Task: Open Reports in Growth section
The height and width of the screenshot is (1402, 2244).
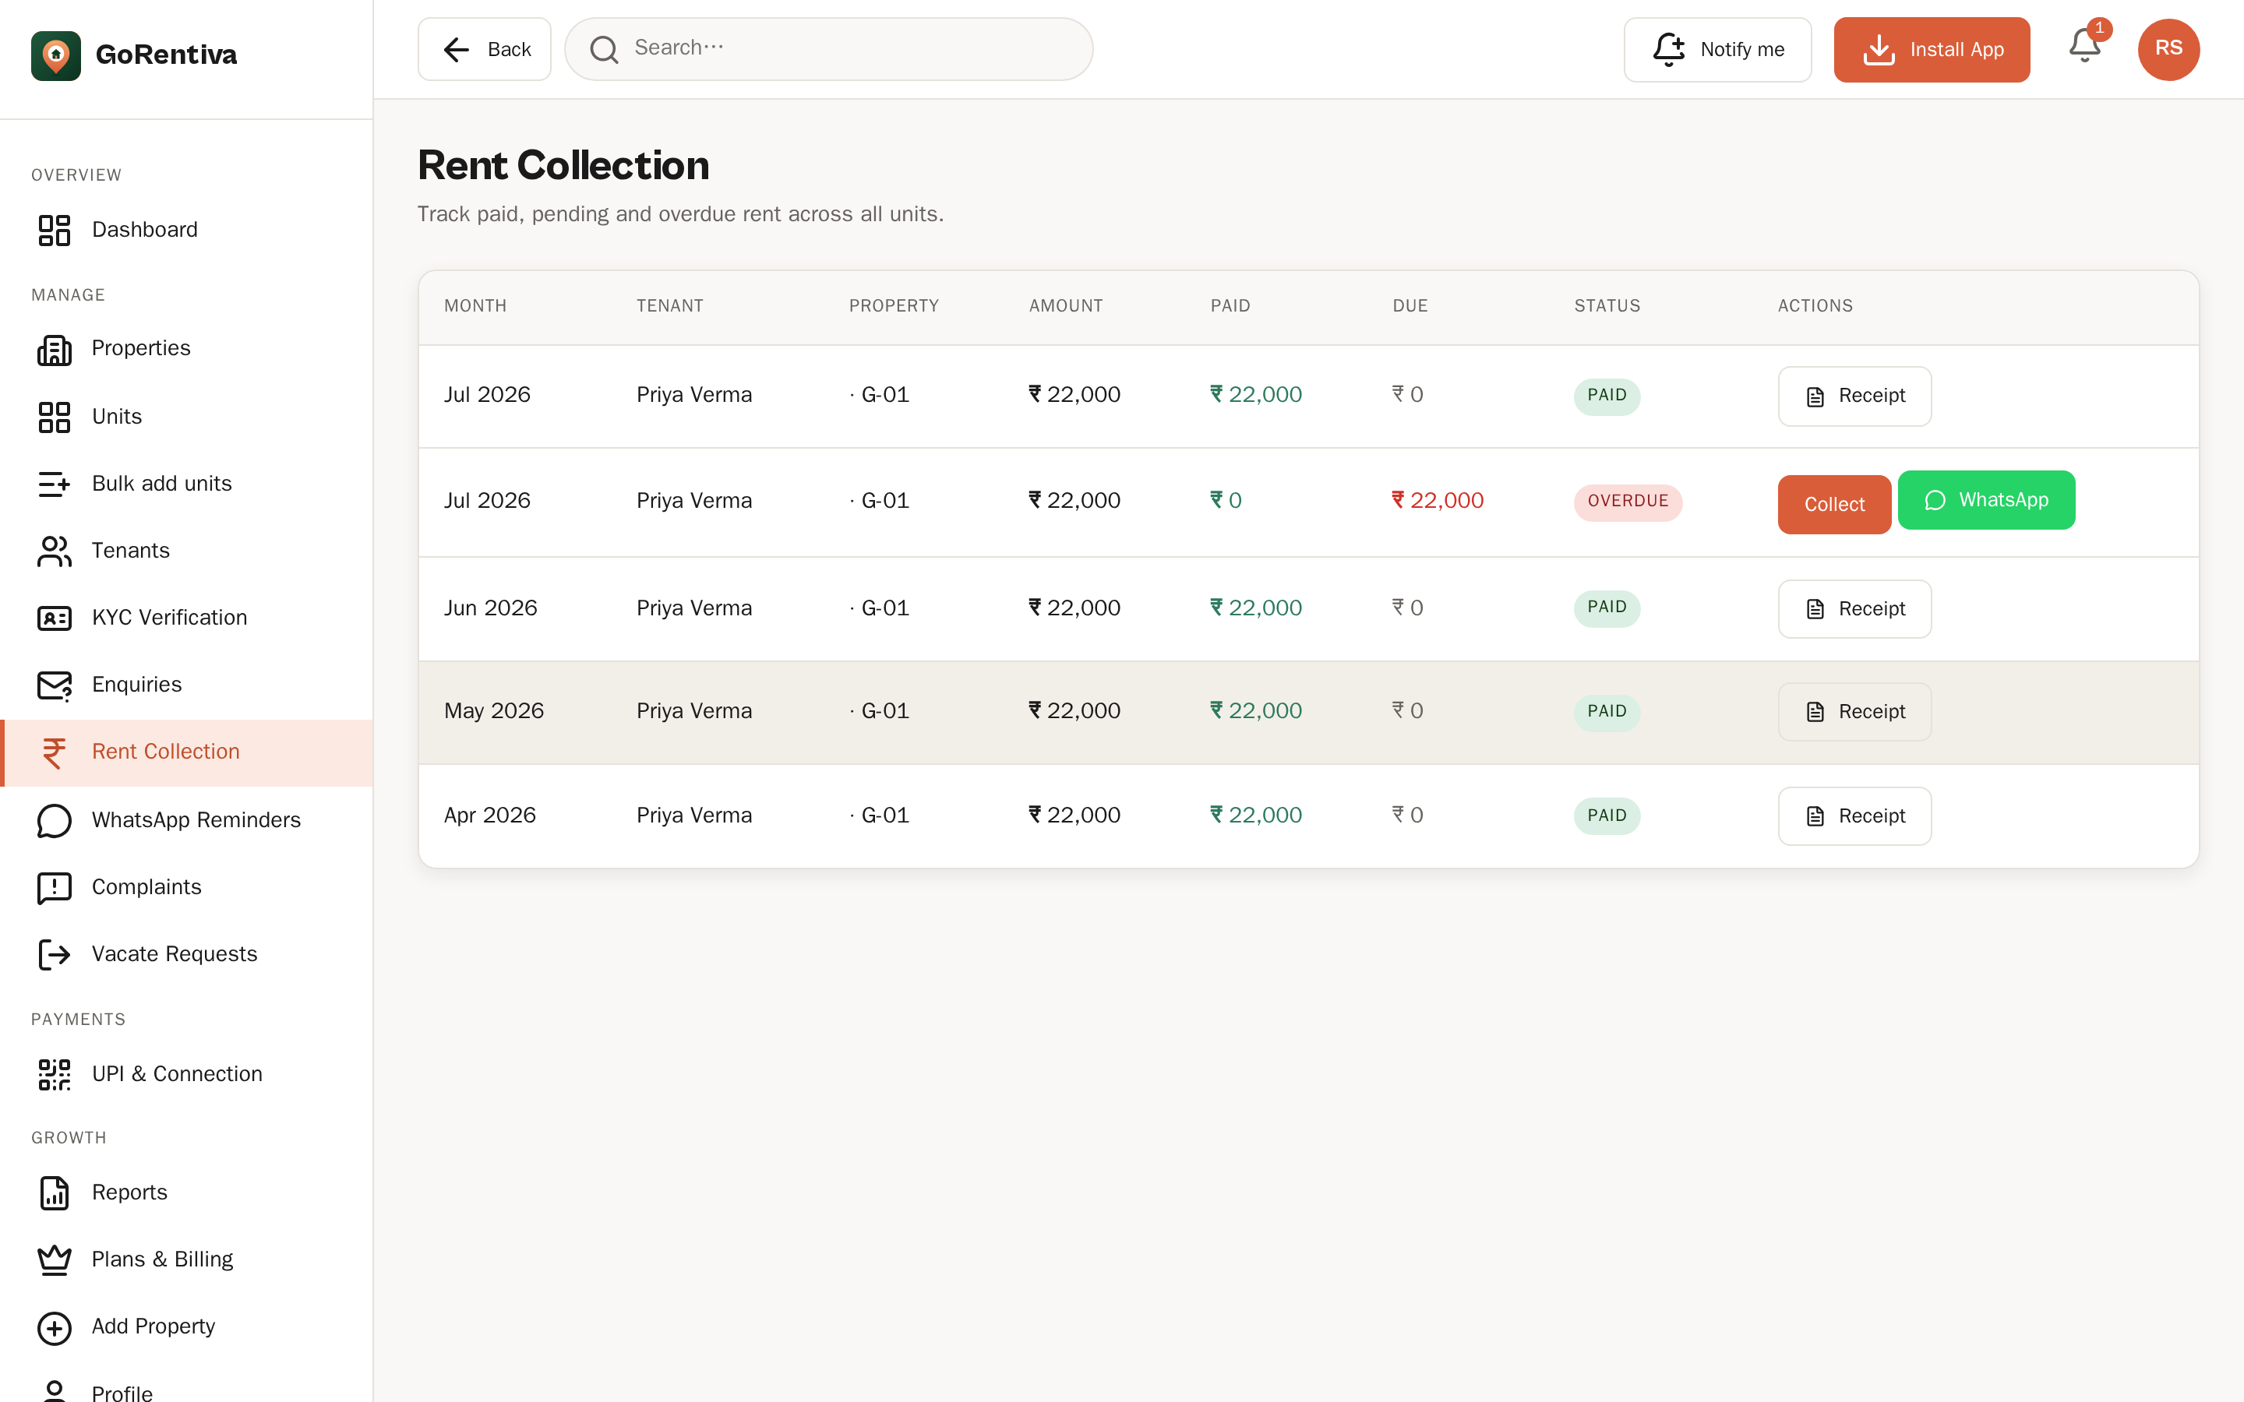Action: pyautogui.click(x=186, y=1192)
